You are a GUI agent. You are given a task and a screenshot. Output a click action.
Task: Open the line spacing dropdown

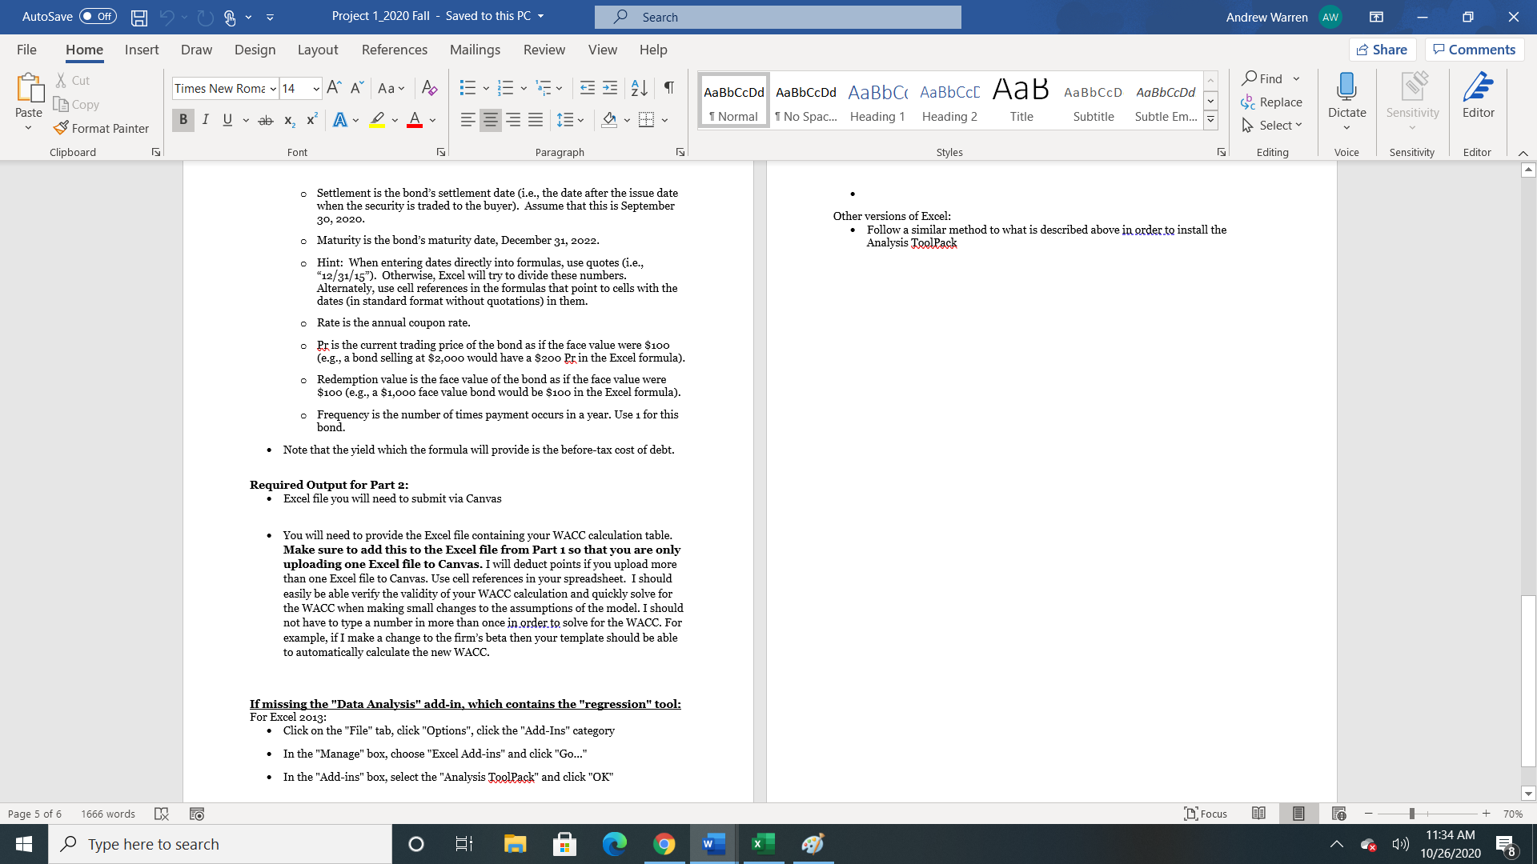(x=580, y=120)
